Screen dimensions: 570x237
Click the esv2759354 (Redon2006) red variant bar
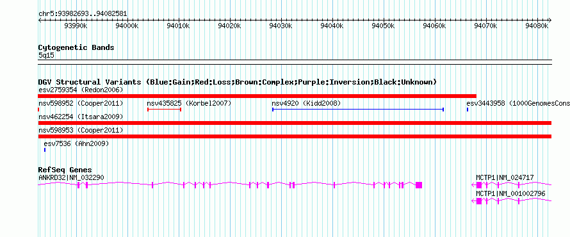[257, 95]
